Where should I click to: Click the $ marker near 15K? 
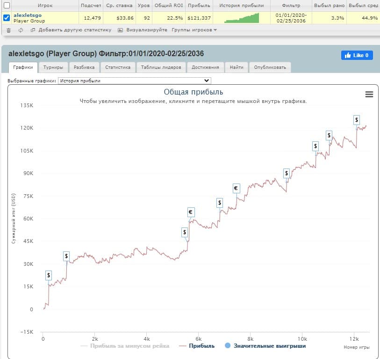tap(49, 275)
